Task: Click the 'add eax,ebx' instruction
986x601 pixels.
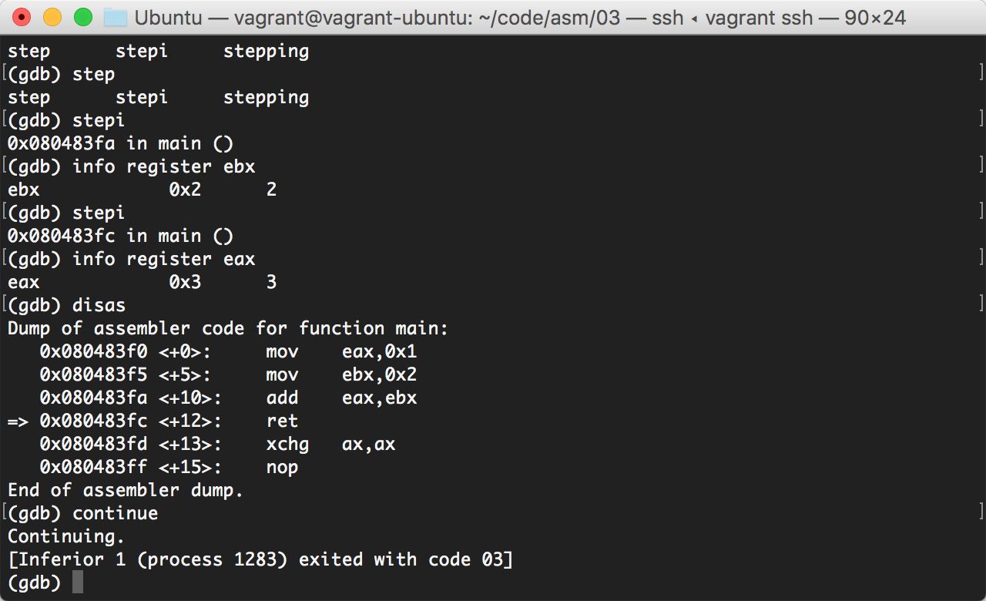Action: [341, 398]
